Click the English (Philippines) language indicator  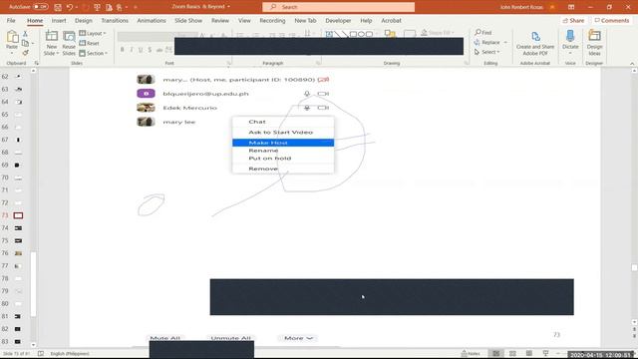click(70, 353)
